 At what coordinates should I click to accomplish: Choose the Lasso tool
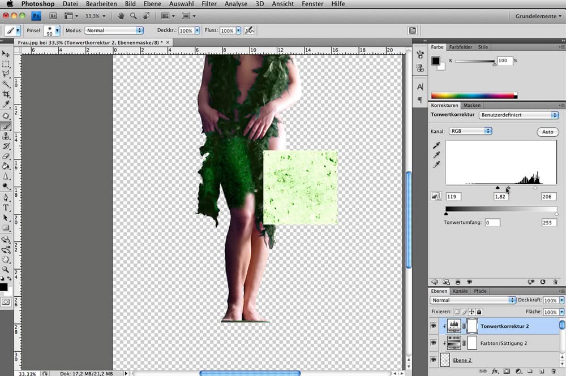(x=6, y=74)
